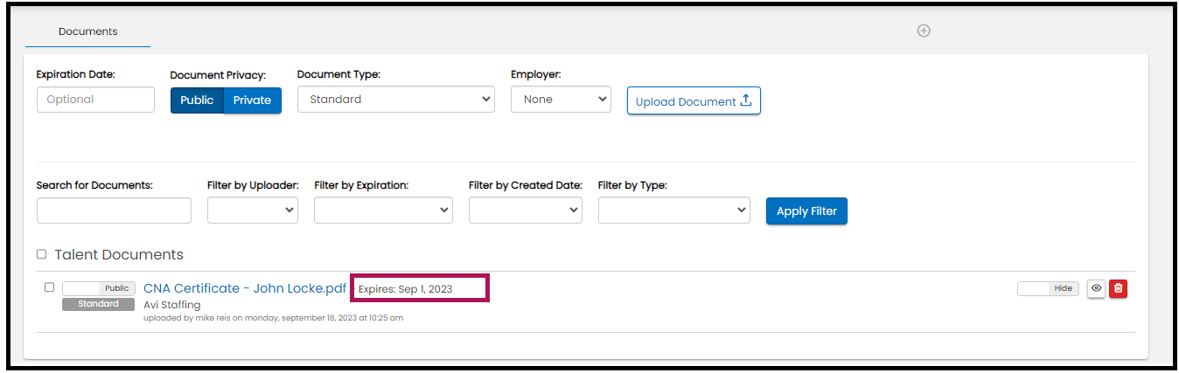Click the Expiration Date input field

tap(95, 100)
